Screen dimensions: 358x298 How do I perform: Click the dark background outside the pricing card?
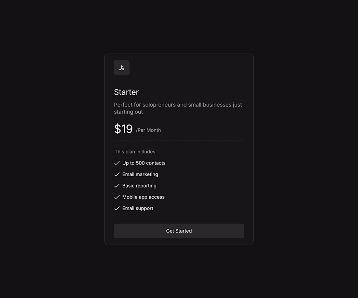click(49, 146)
